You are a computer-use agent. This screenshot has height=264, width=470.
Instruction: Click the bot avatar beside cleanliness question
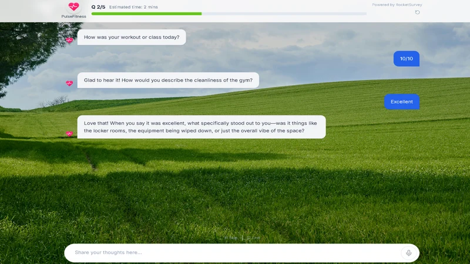(x=69, y=83)
